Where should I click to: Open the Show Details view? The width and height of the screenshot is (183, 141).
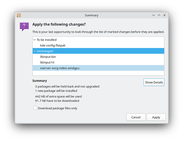[154, 82]
